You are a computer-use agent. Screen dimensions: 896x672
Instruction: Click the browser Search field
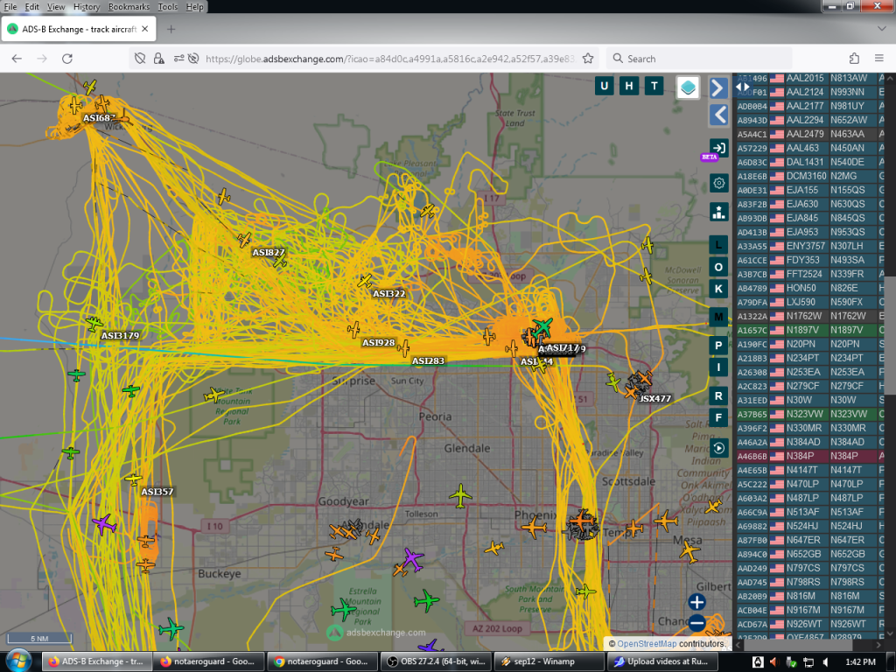click(x=700, y=59)
